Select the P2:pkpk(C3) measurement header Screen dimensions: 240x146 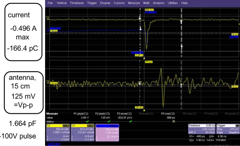click(102, 114)
